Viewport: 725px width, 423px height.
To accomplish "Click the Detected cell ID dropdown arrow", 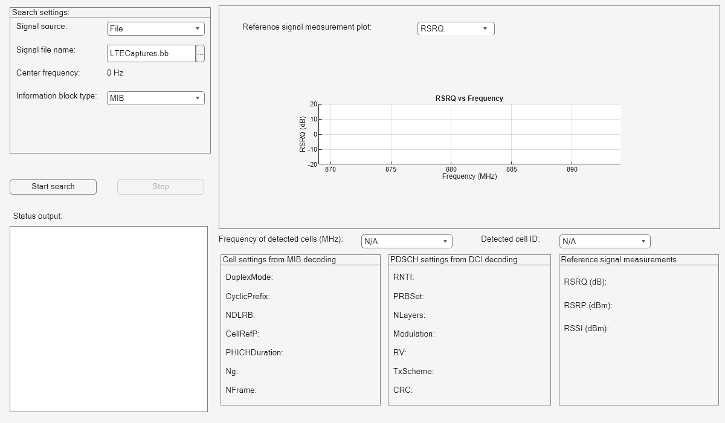I will coord(644,241).
